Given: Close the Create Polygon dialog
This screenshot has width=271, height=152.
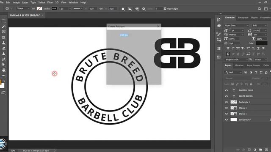Looking at the screenshot, I should coord(158,26).
